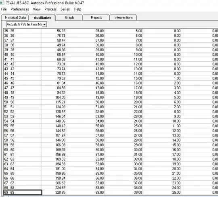Click the Actuals & FVs combo box text
218x197 pixels.
pos(24,25)
